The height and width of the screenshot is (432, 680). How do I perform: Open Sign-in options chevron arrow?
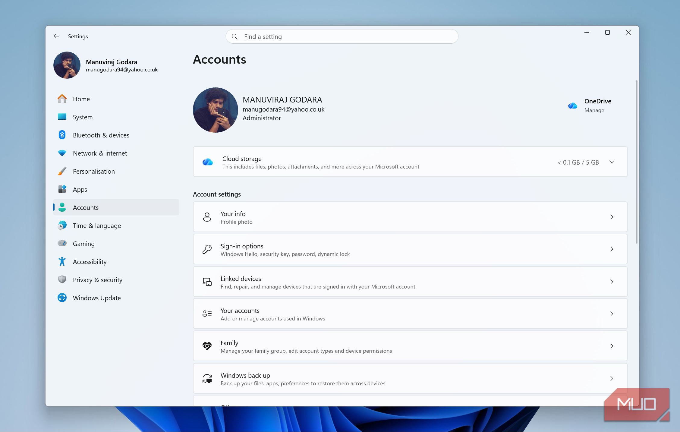[x=612, y=249]
